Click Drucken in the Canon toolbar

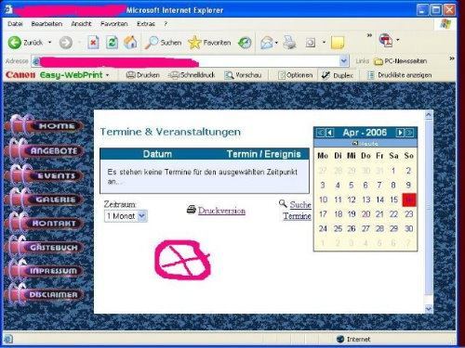[143, 75]
